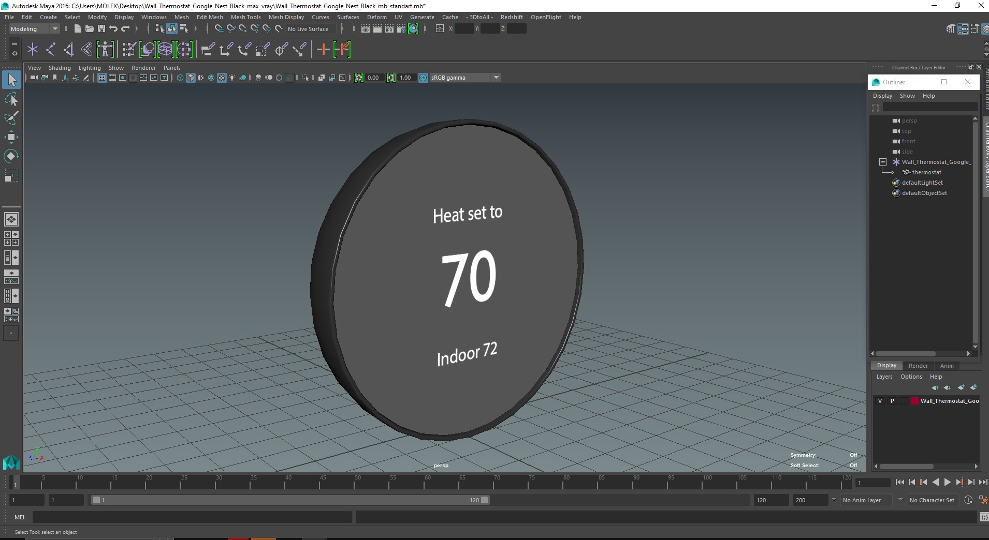Viewport: 989px width, 540px height.
Task: Undo the last action via toolbar arrow
Action: tap(113, 29)
